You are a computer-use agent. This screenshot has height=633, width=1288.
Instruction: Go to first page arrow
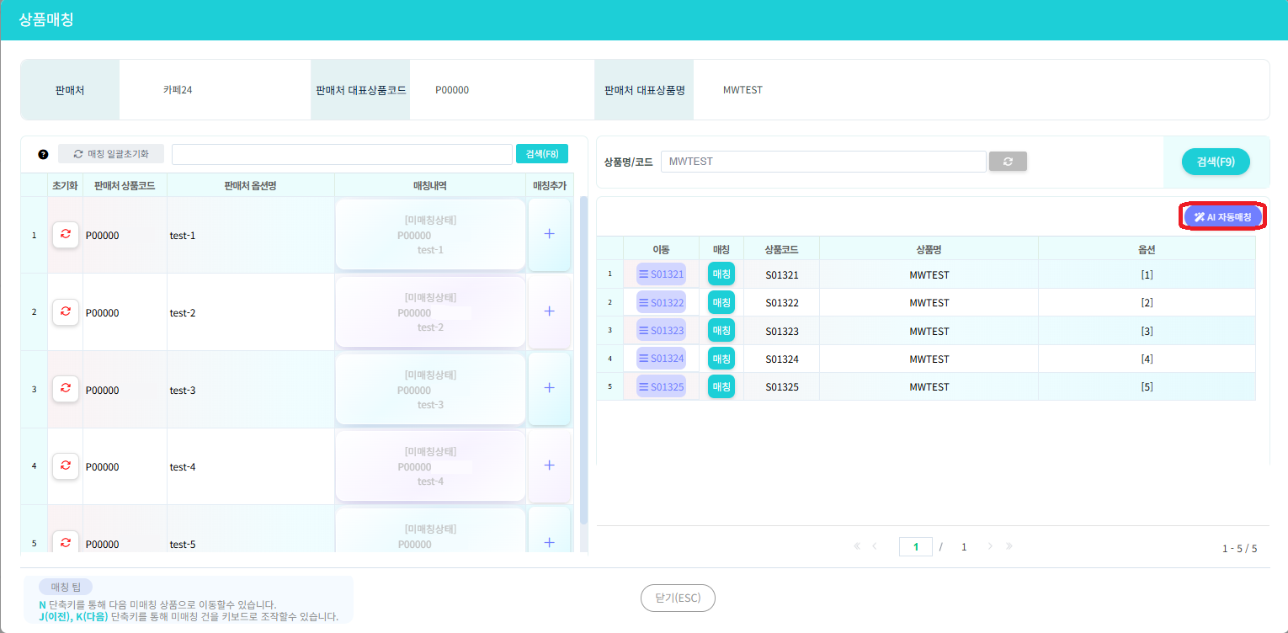coord(857,546)
